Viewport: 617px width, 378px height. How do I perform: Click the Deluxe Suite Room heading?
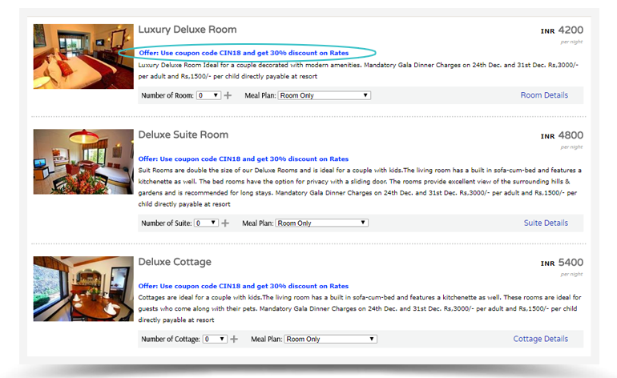183,135
